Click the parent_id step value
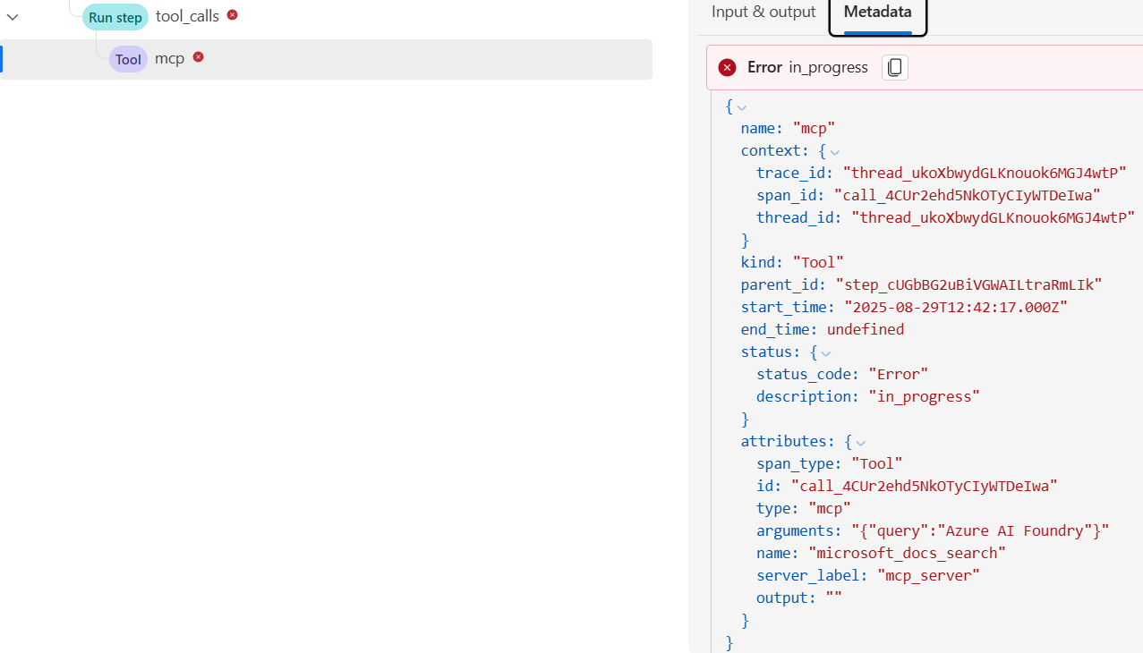The width and height of the screenshot is (1143, 653). [x=968, y=284]
